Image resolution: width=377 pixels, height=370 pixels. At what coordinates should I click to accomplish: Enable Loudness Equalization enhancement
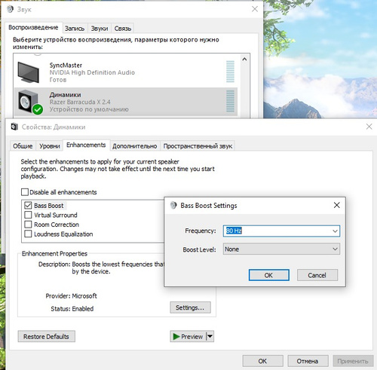click(28, 234)
